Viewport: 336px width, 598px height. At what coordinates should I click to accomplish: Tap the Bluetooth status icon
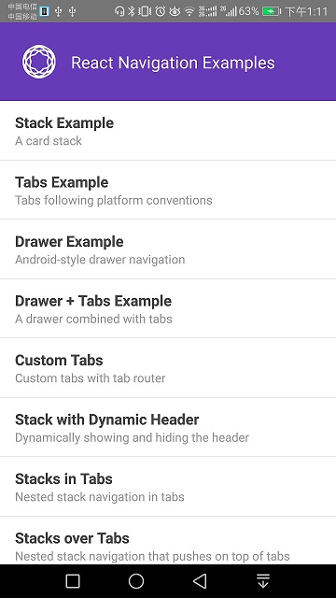tap(132, 11)
